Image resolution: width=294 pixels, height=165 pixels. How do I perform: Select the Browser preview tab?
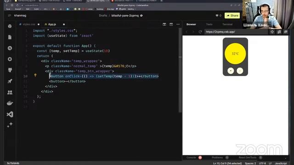click(x=191, y=24)
